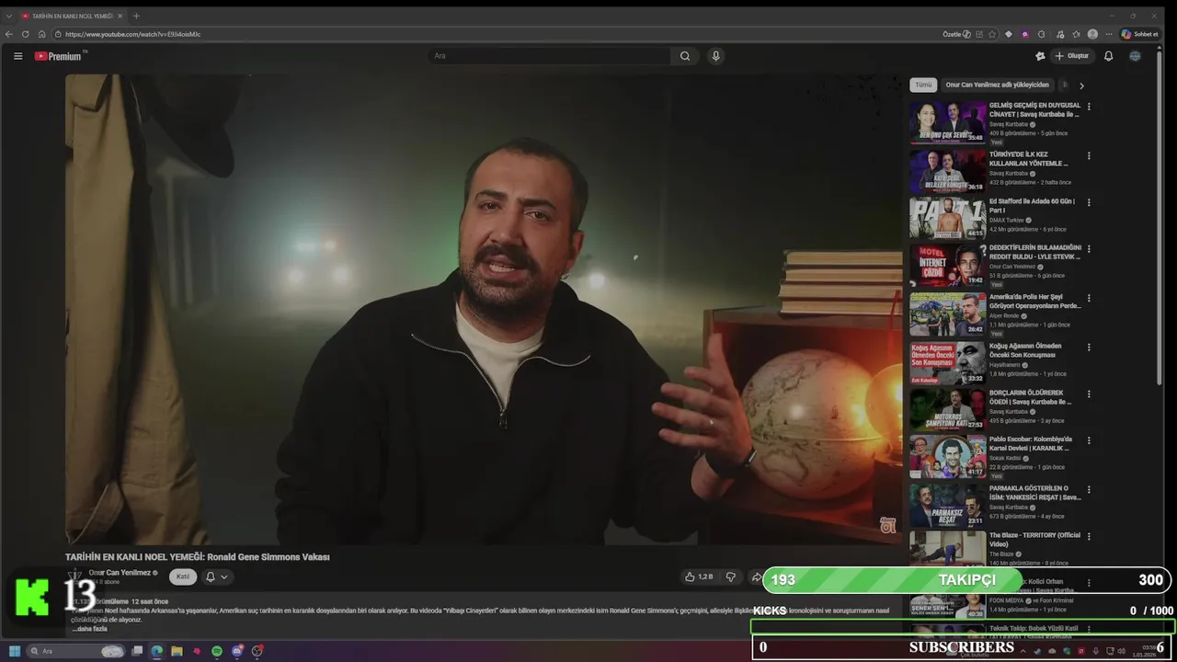Open Ed Stafford ile Adada 60 Gün thumbnail
Image resolution: width=1177 pixels, height=662 pixels.
coord(947,218)
